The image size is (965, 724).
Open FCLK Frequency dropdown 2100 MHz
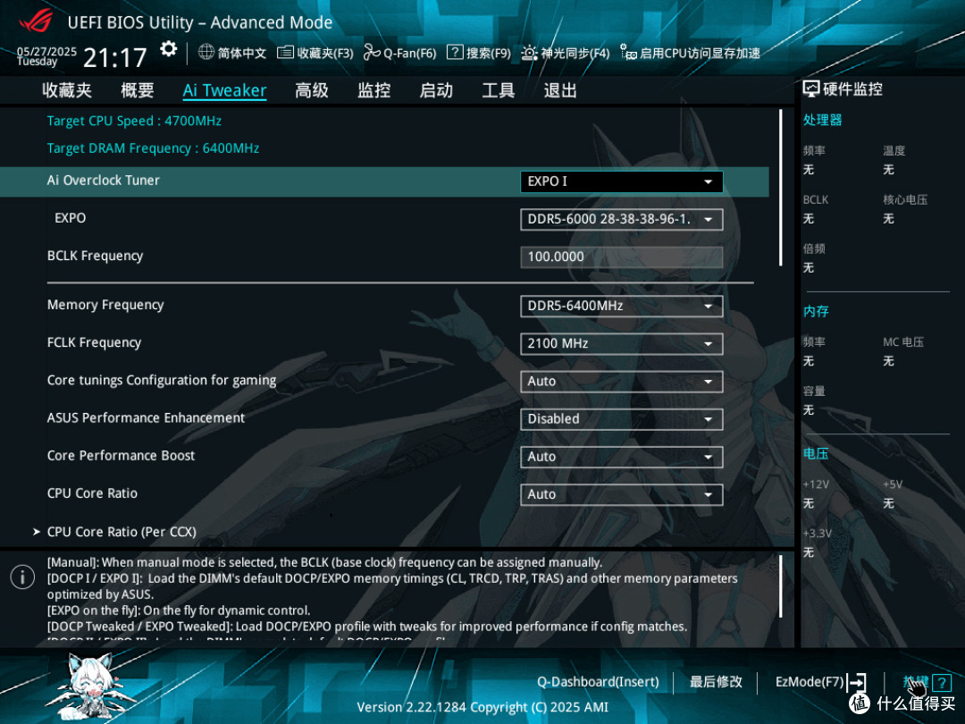pyautogui.click(x=622, y=343)
